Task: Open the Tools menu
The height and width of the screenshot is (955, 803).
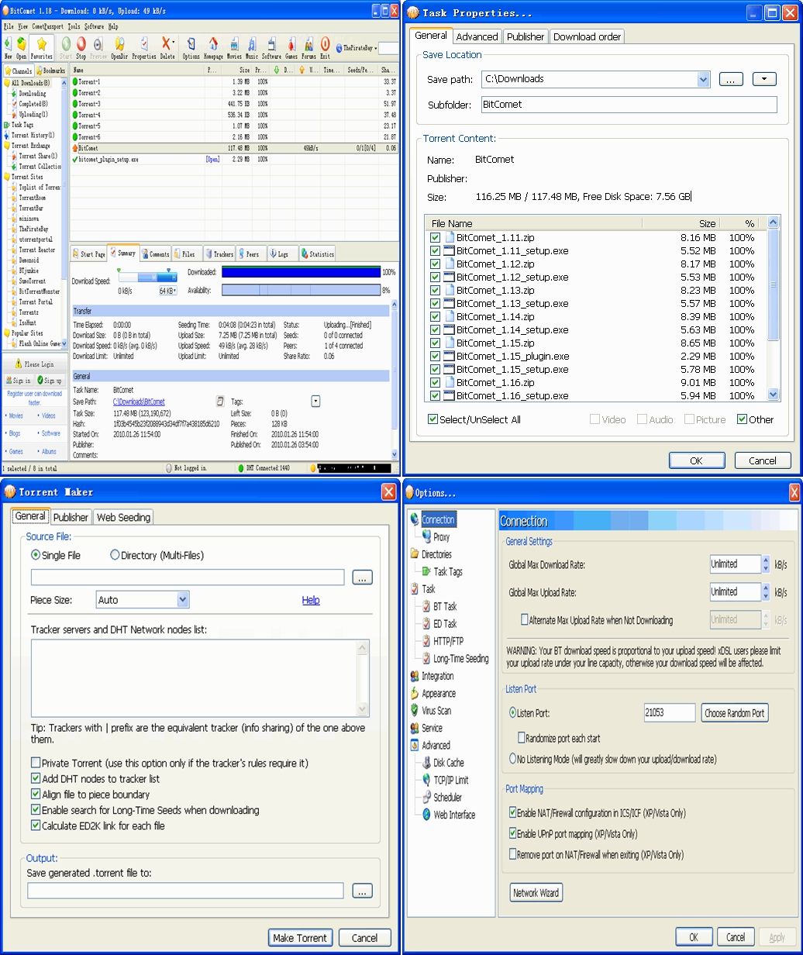Action: pos(74,26)
